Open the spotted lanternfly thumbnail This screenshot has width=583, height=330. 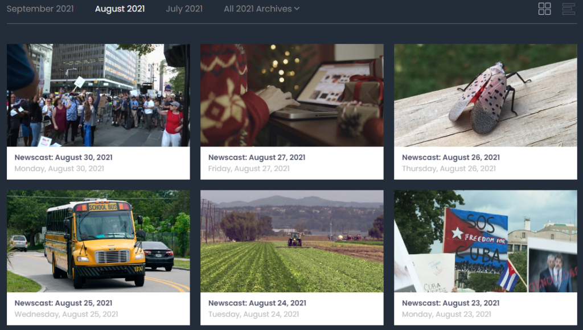click(486, 95)
